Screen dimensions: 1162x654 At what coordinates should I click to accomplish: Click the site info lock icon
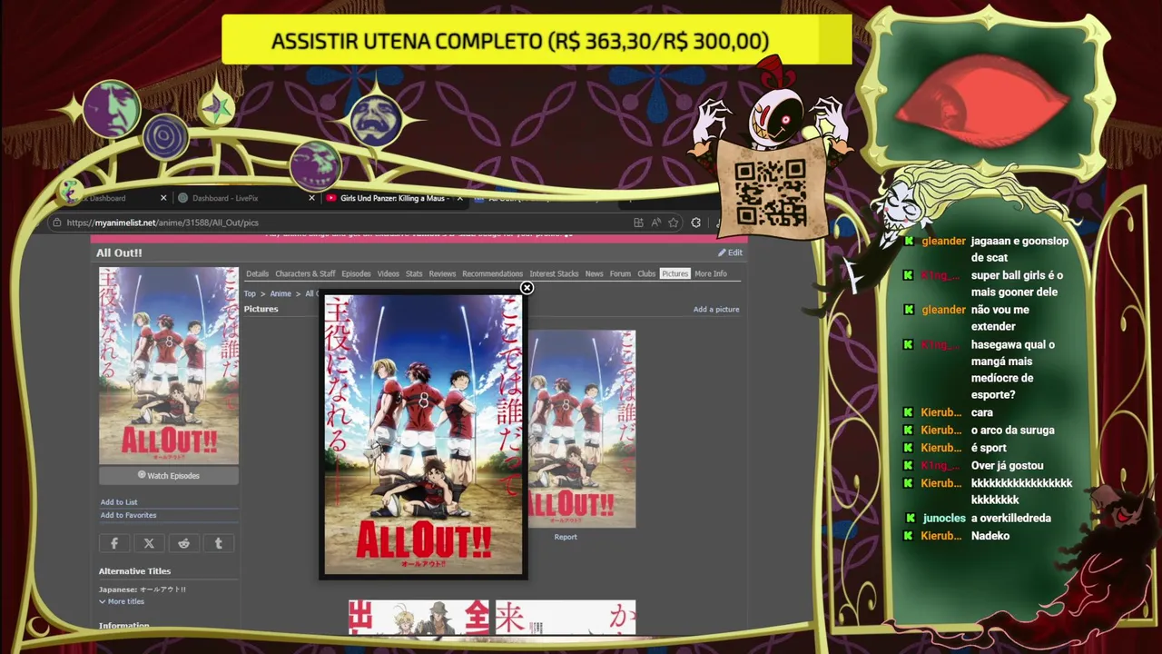56,223
